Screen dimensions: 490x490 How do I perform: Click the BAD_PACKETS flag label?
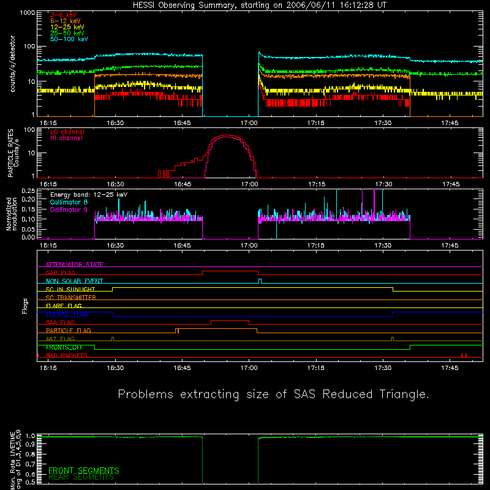67,355
